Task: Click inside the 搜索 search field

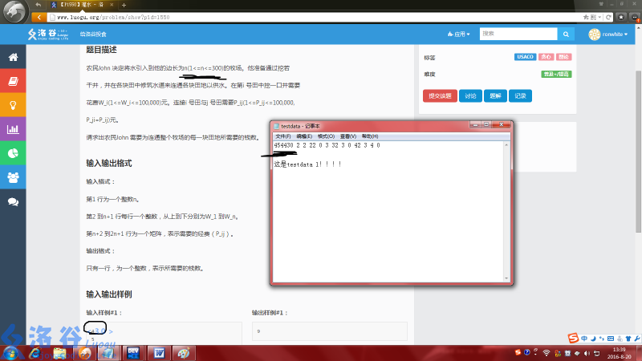Action: (518, 34)
